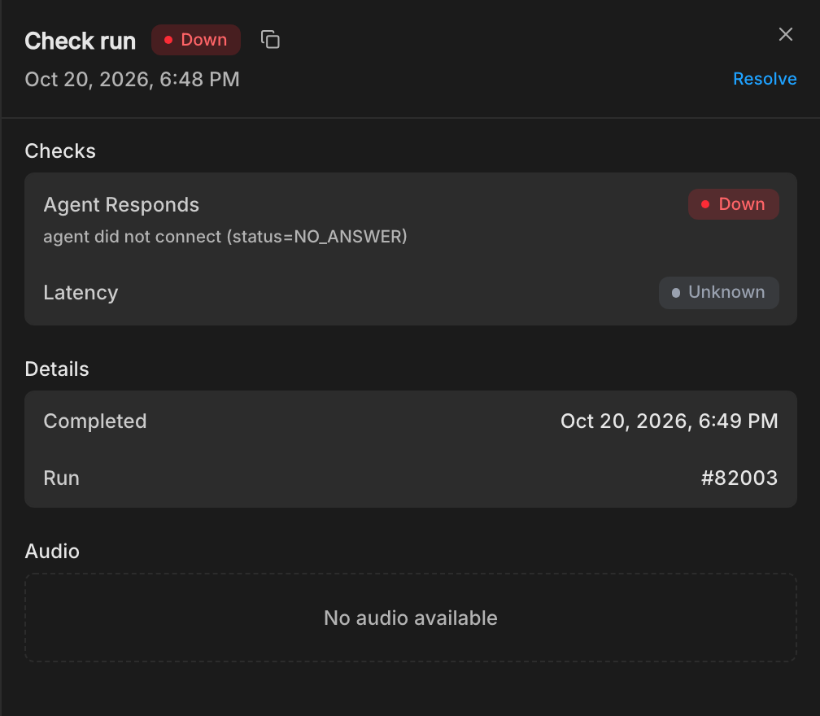Close the Check run panel
Screen dimensions: 820x716
(x=786, y=34)
